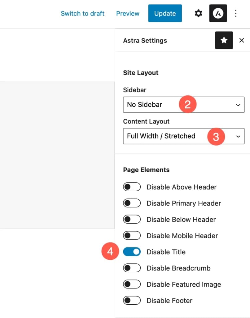
Task: Toggle Disable Mobile Header switch
Action: pyautogui.click(x=132, y=236)
